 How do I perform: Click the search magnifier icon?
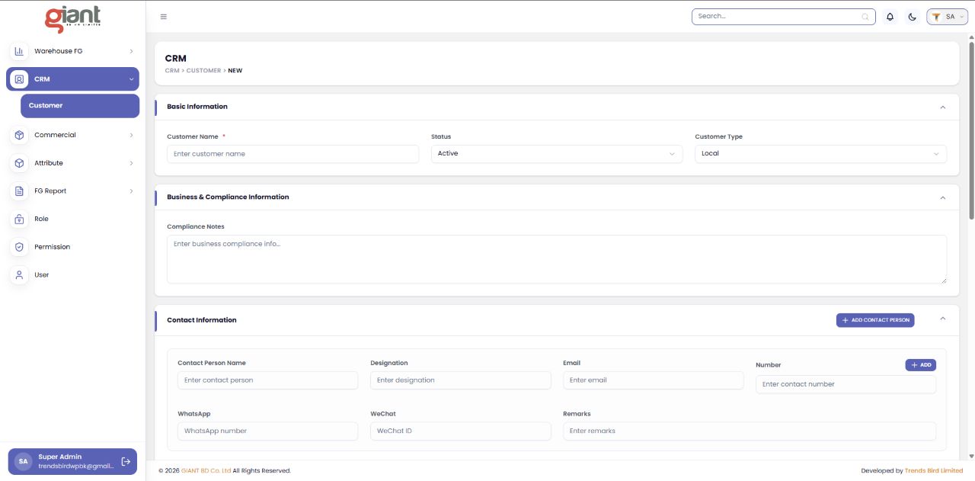[x=865, y=17]
